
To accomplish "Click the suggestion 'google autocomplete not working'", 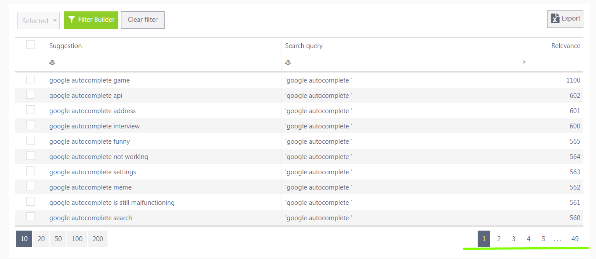I will pyautogui.click(x=99, y=157).
